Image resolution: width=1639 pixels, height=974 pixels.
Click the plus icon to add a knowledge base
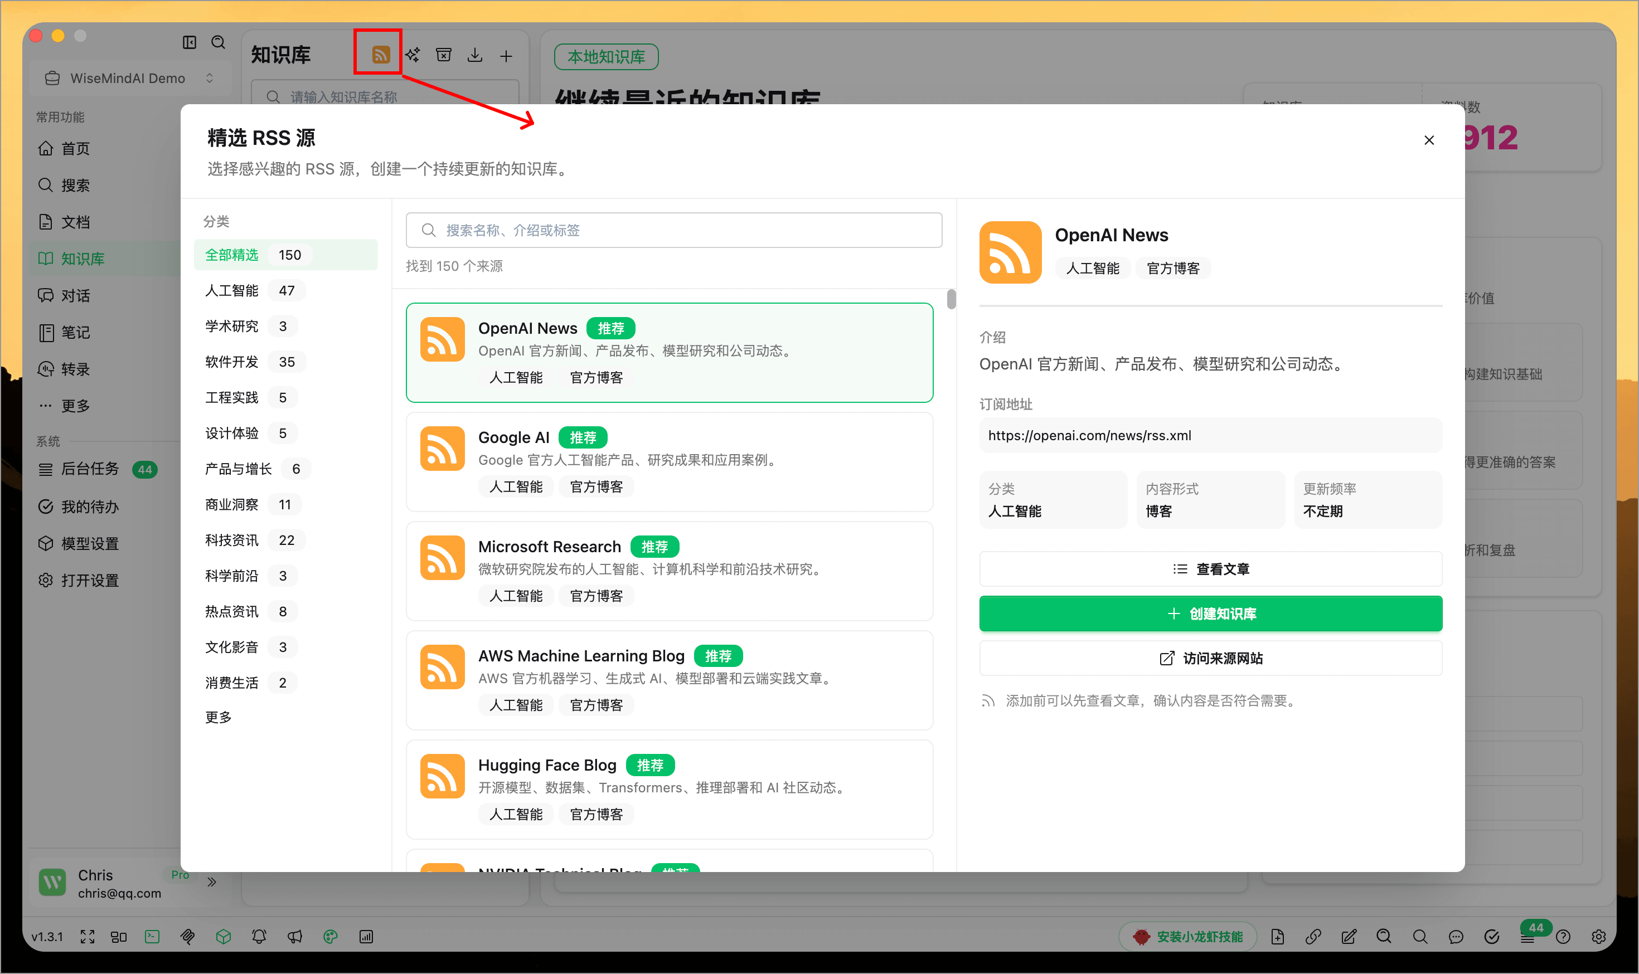click(x=506, y=56)
